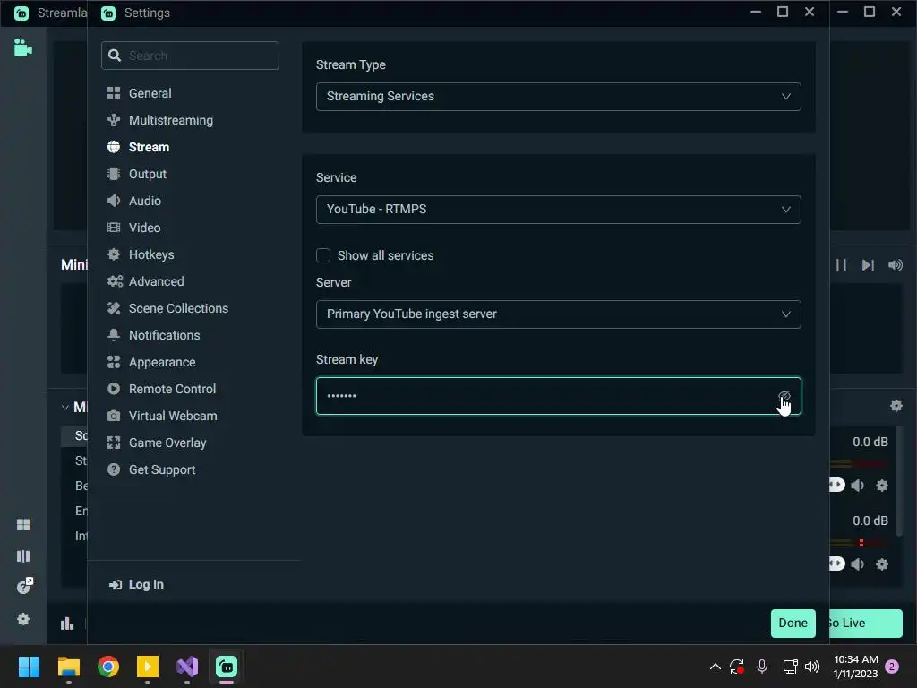Click the performance stats bar chart icon
The height and width of the screenshot is (688, 917).
[x=67, y=624]
